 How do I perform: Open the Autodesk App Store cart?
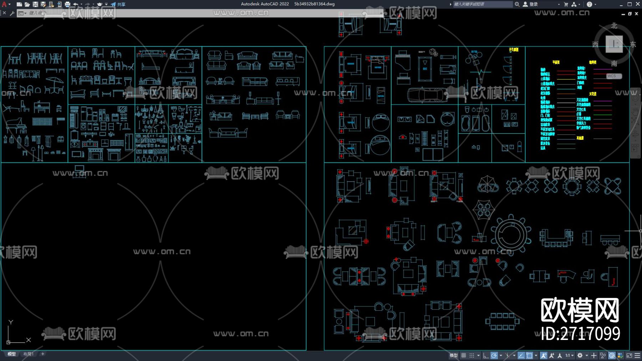point(566,4)
